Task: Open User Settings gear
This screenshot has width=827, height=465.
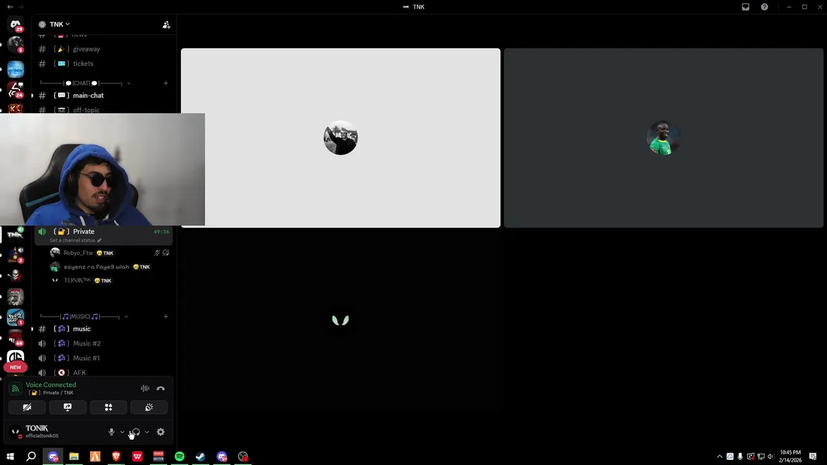Action: [160, 432]
